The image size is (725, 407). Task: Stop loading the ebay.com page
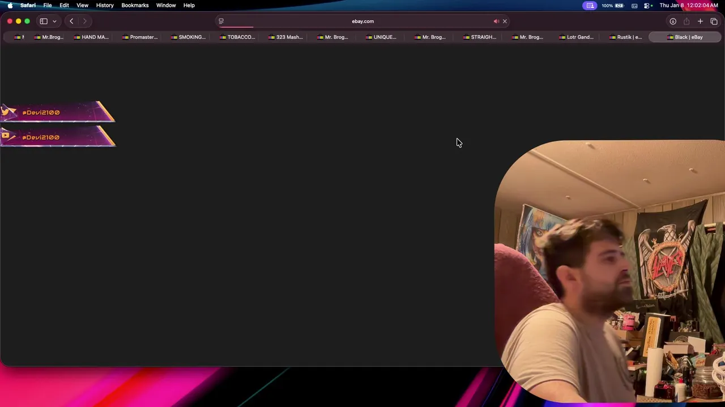pyautogui.click(x=505, y=21)
